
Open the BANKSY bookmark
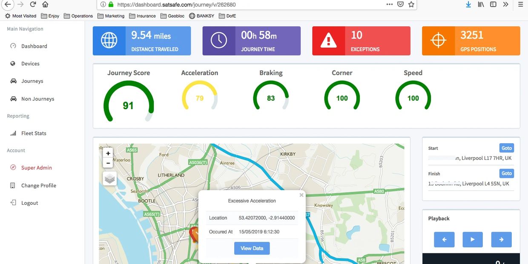(202, 16)
